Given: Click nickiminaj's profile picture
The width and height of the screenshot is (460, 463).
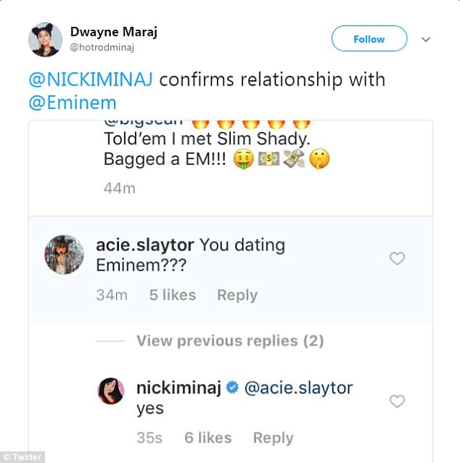Looking at the screenshot, I should [112, 393].
